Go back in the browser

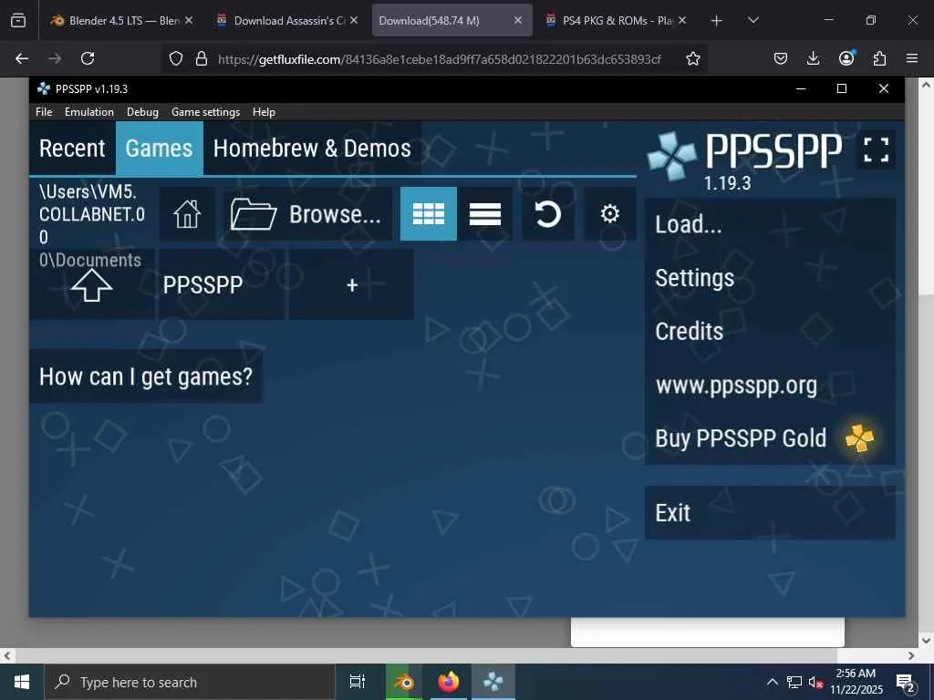(x=22, y=58)
